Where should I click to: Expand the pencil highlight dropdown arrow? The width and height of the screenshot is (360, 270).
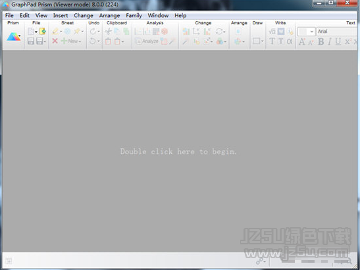(61, 32)
